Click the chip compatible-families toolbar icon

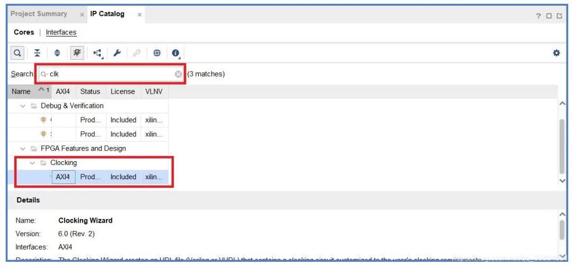pos(157,53)
